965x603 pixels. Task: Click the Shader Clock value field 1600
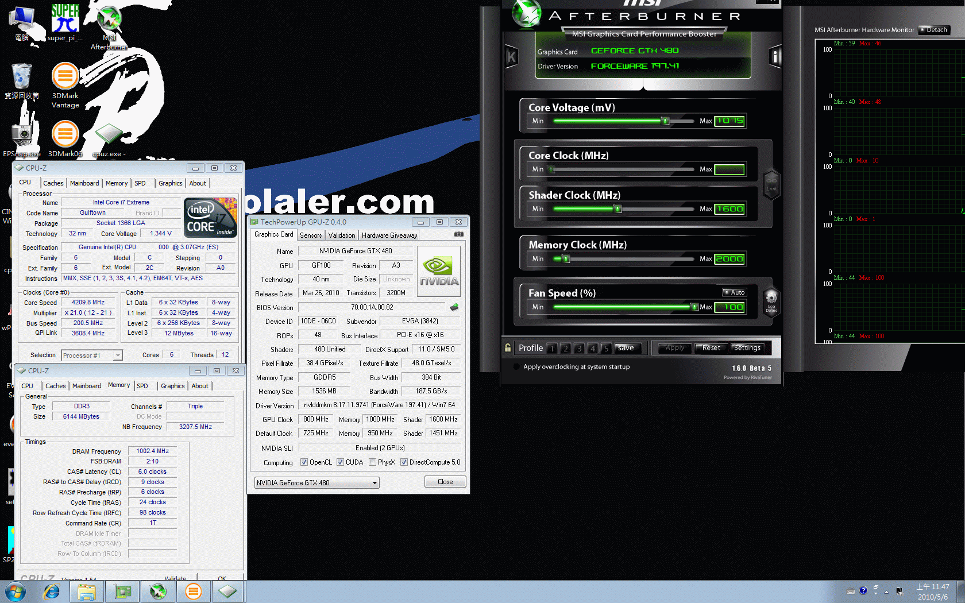pos(729,208)
